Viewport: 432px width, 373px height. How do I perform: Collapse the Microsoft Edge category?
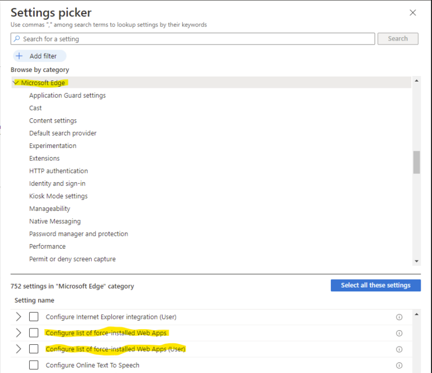[x=16, y=83]
